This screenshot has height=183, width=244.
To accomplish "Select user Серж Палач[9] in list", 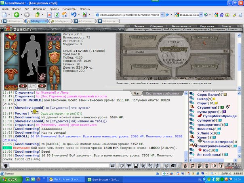I will click(210, 95).
